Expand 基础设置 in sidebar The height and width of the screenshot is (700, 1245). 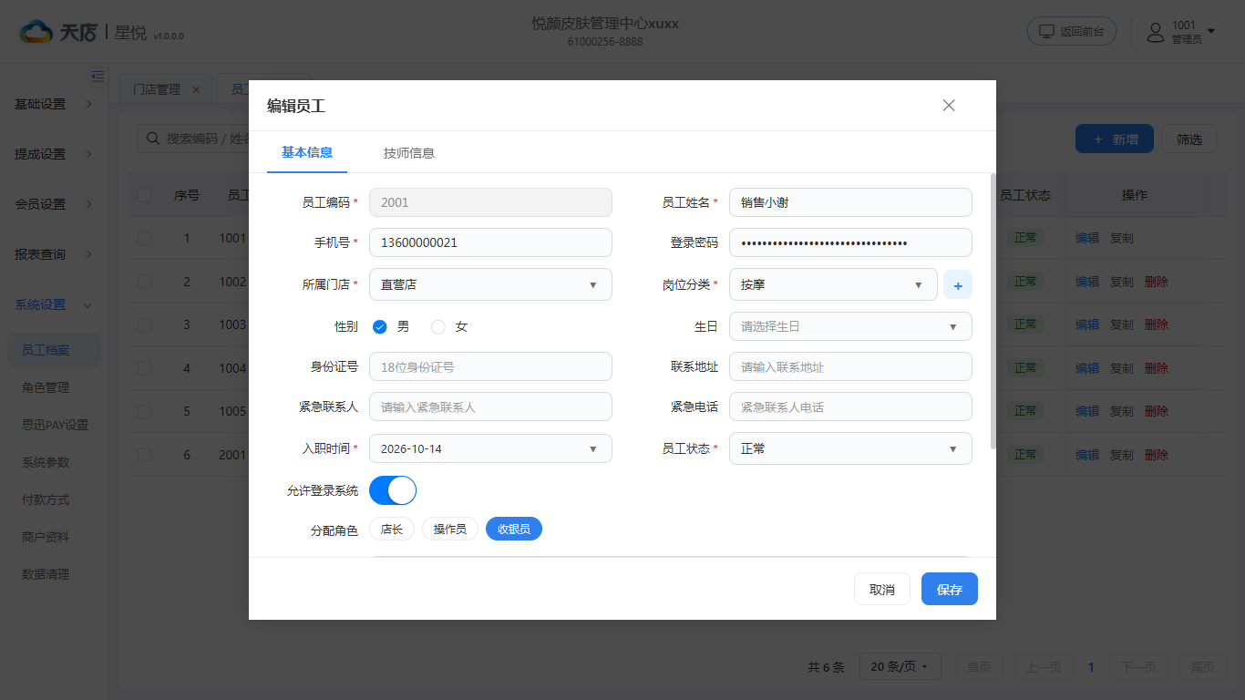tap(54, 104)
